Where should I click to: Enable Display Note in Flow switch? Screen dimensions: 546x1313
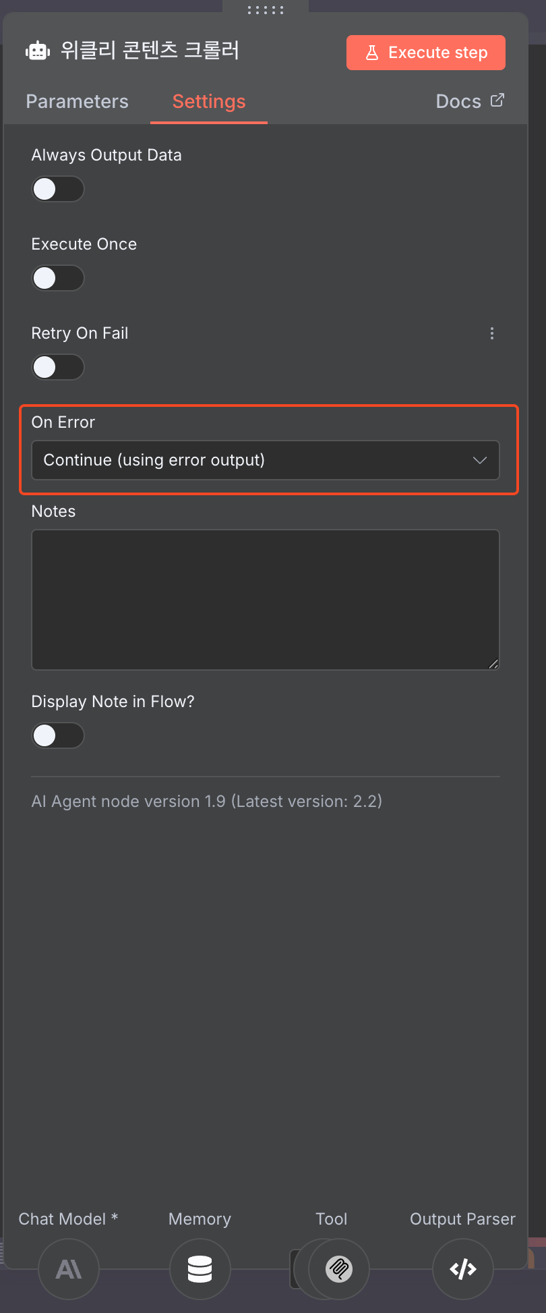click(x=58, y=735)
